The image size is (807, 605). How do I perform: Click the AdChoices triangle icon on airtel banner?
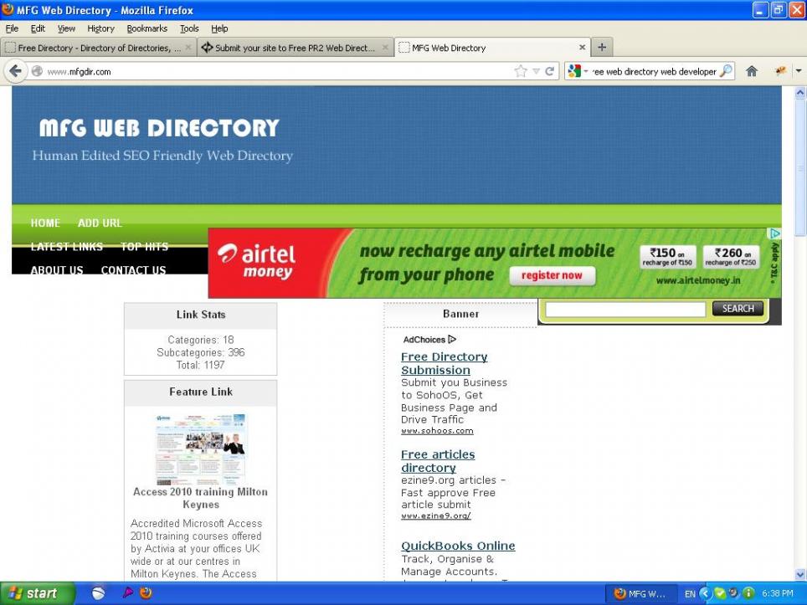pyautogui.click(x=774, y=233)
